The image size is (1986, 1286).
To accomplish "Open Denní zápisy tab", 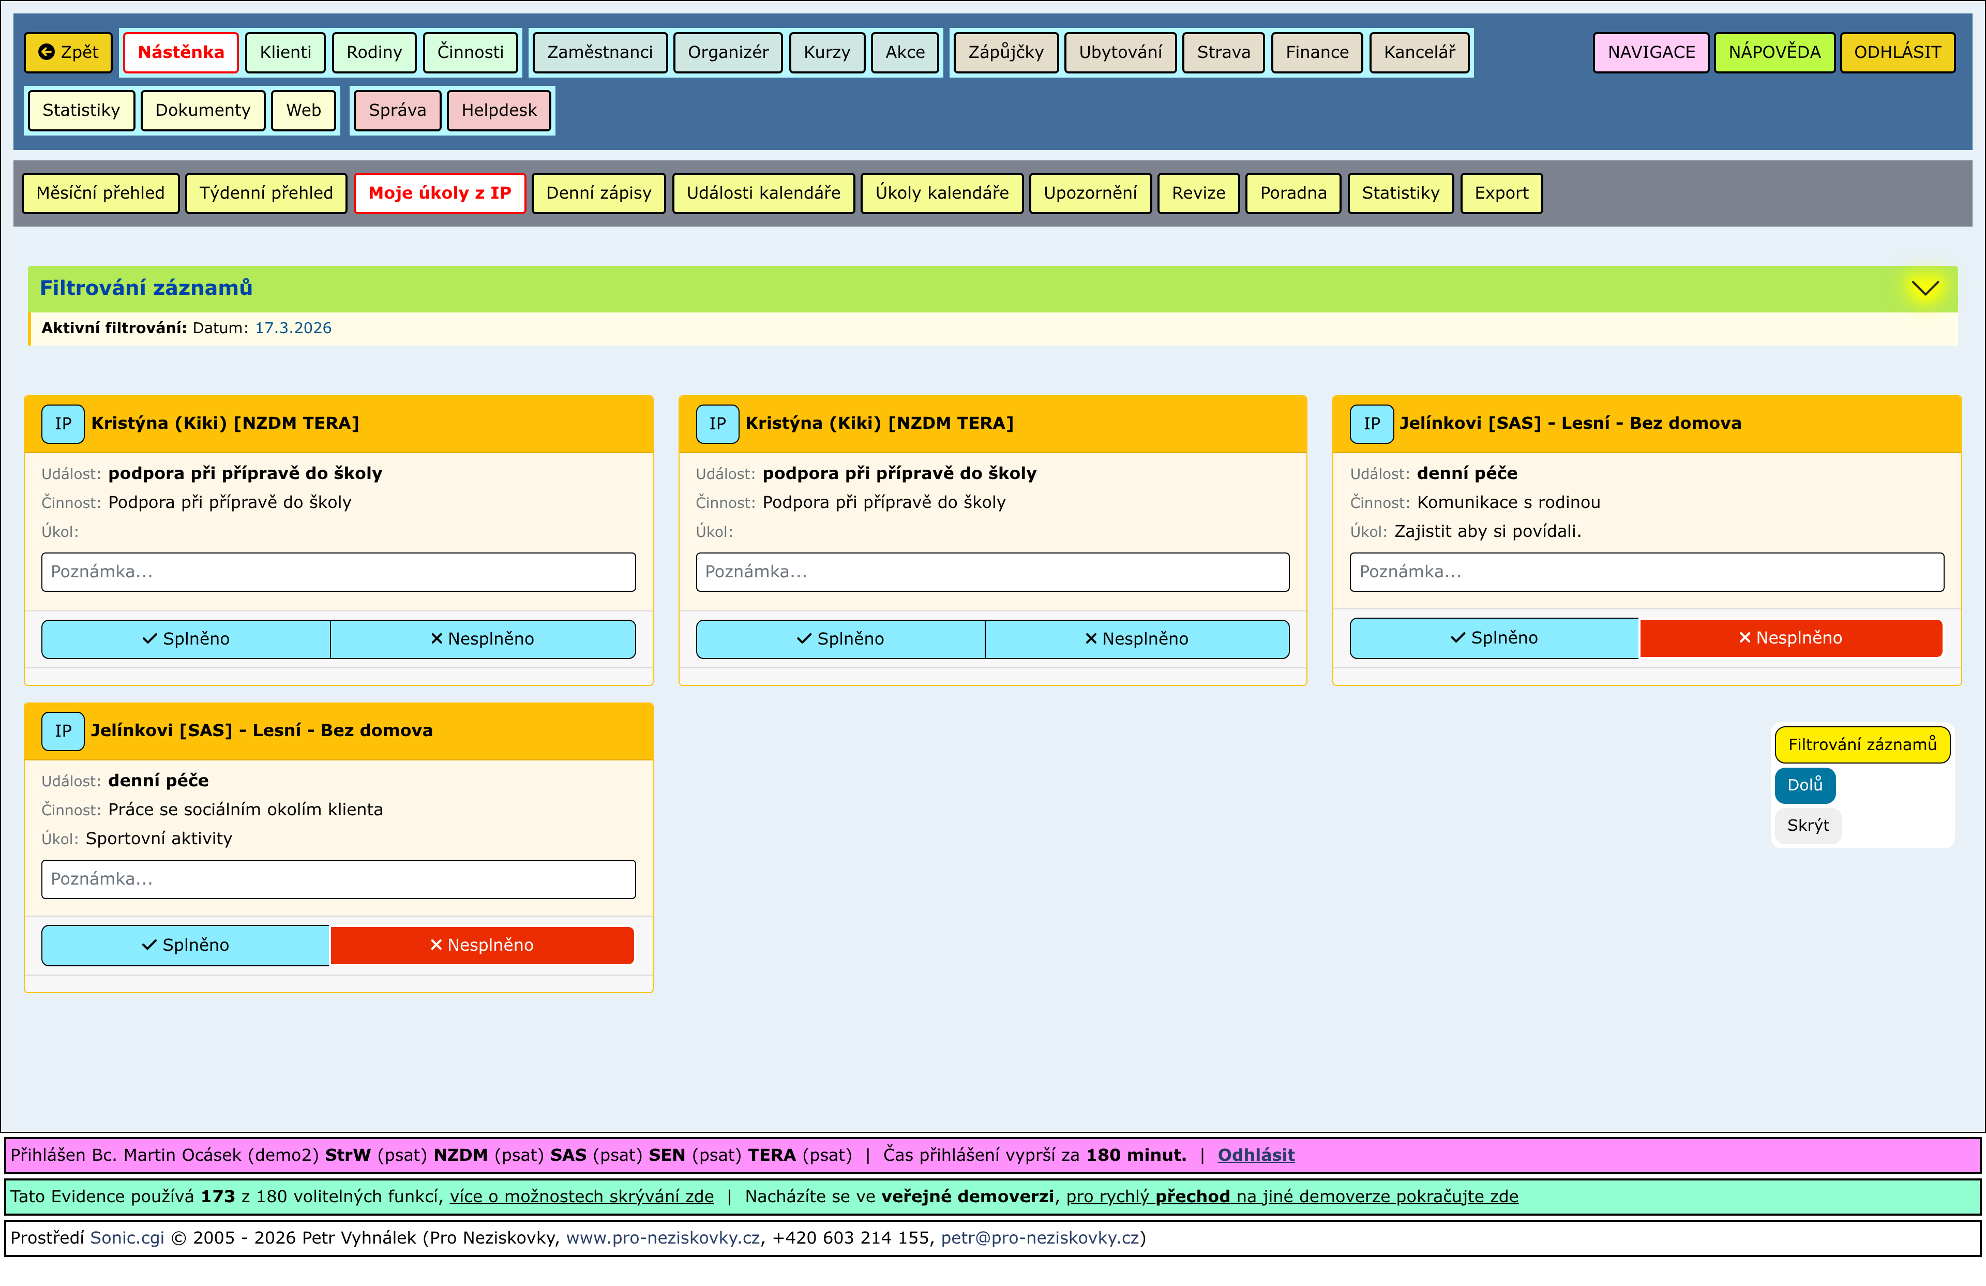I will tap(597, 193).
